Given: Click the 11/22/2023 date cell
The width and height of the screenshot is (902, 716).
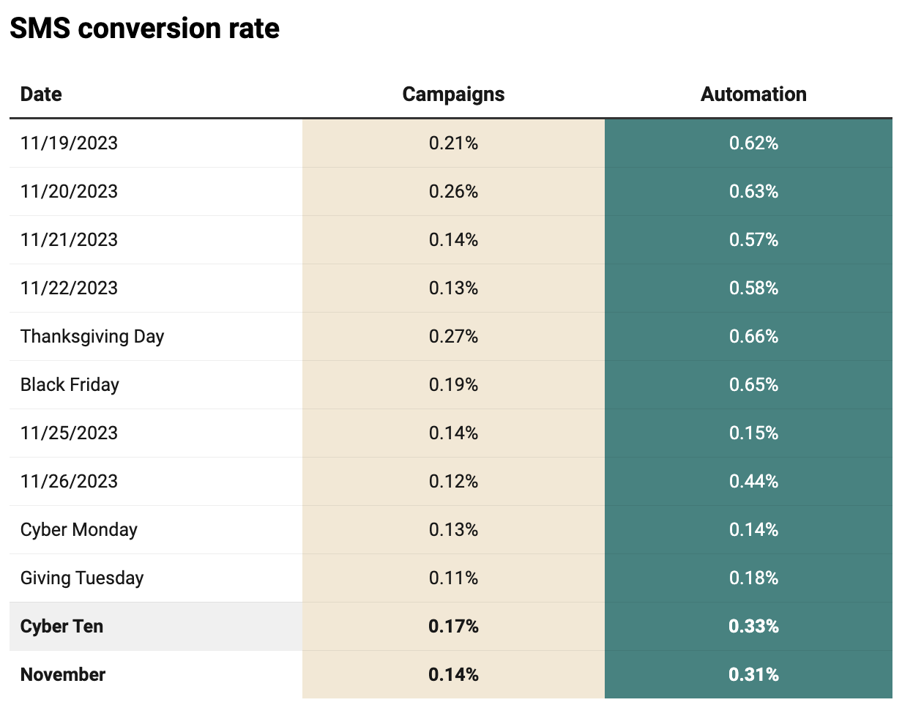Looking at the screenshot, I should [69, 288].
